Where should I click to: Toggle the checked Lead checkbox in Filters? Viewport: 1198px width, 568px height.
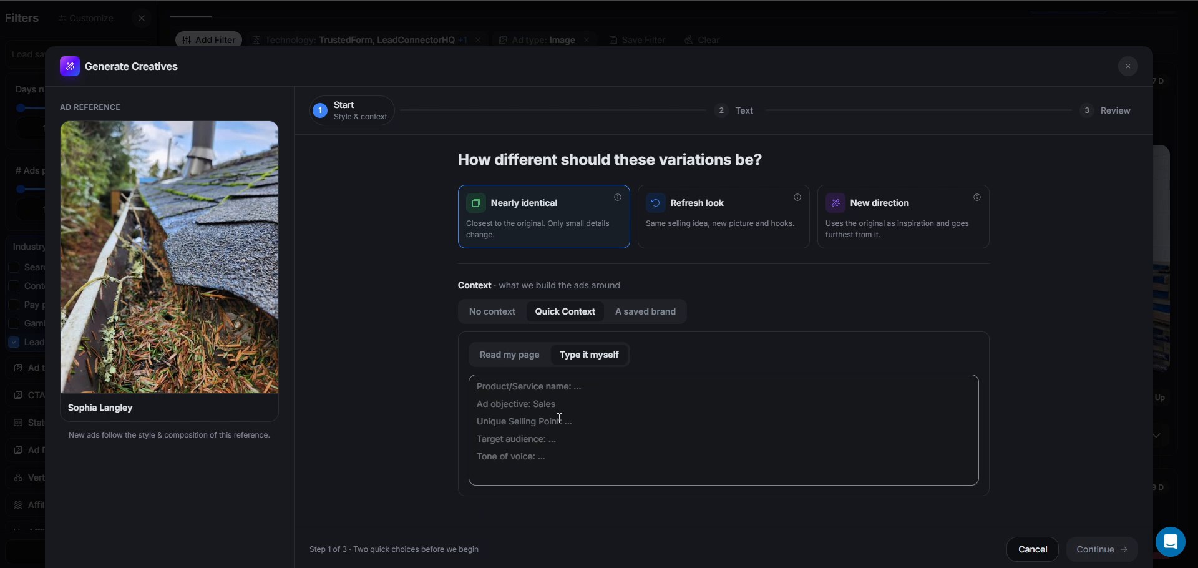click(x=14, y=342)
